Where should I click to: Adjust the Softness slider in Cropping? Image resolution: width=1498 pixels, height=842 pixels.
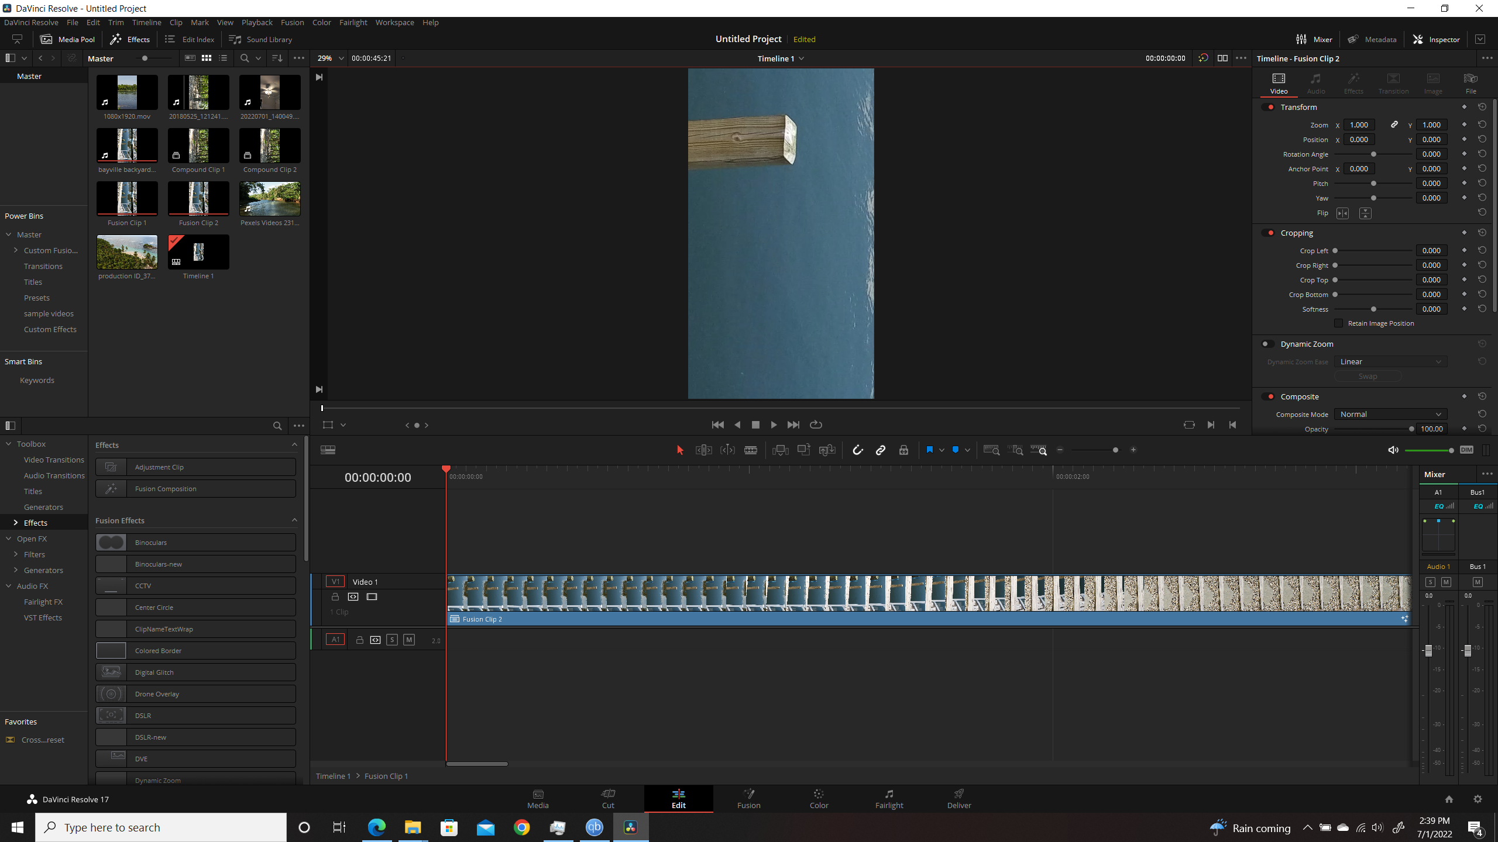point(1373,309)
